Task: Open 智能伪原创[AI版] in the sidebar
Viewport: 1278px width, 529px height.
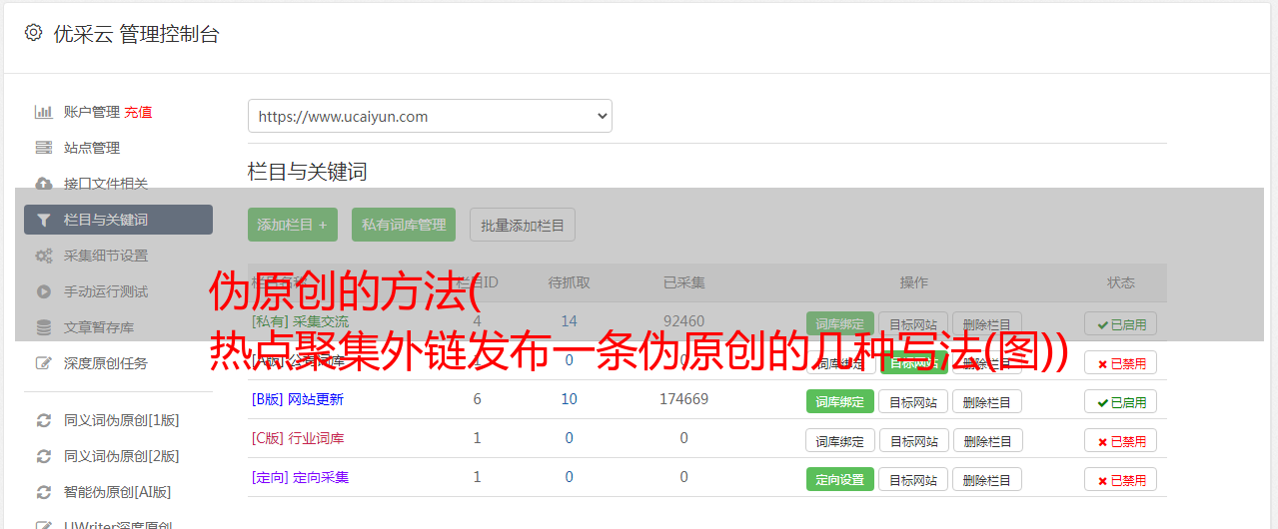Action: (118, 492)
